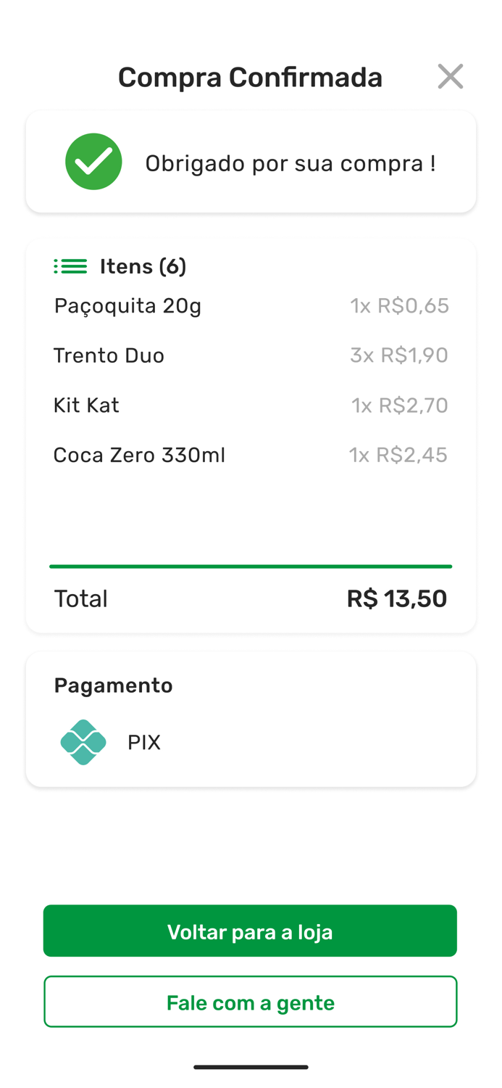Click the Itens (6) header
This screenshot has height=1088, width=502.
click(x=143, y=265)
